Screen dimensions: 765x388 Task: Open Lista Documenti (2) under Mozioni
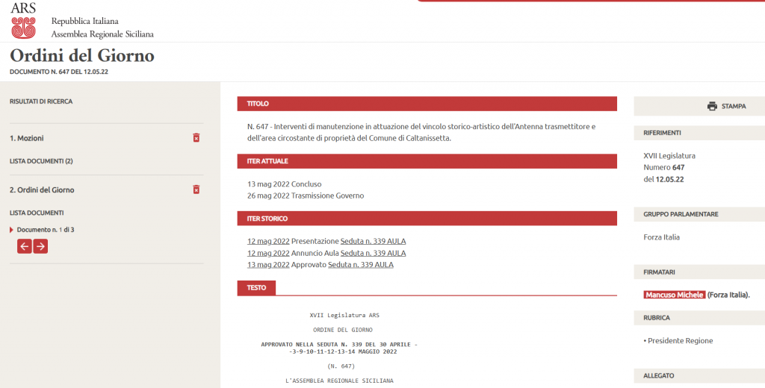click(41, 161)
